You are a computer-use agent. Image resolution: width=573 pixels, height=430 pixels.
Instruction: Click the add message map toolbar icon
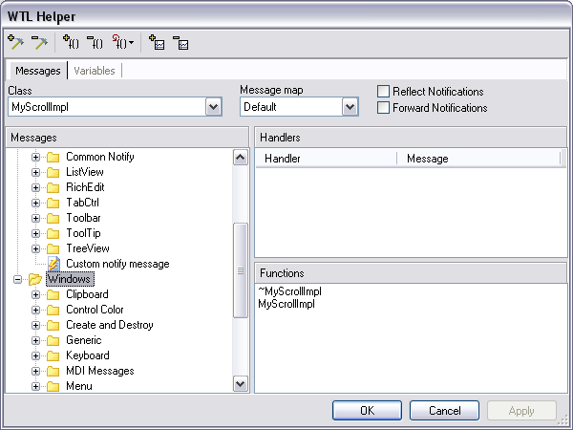coord(157,42)
